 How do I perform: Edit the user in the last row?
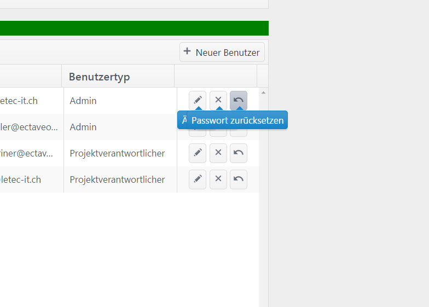[x=198, y=179]
